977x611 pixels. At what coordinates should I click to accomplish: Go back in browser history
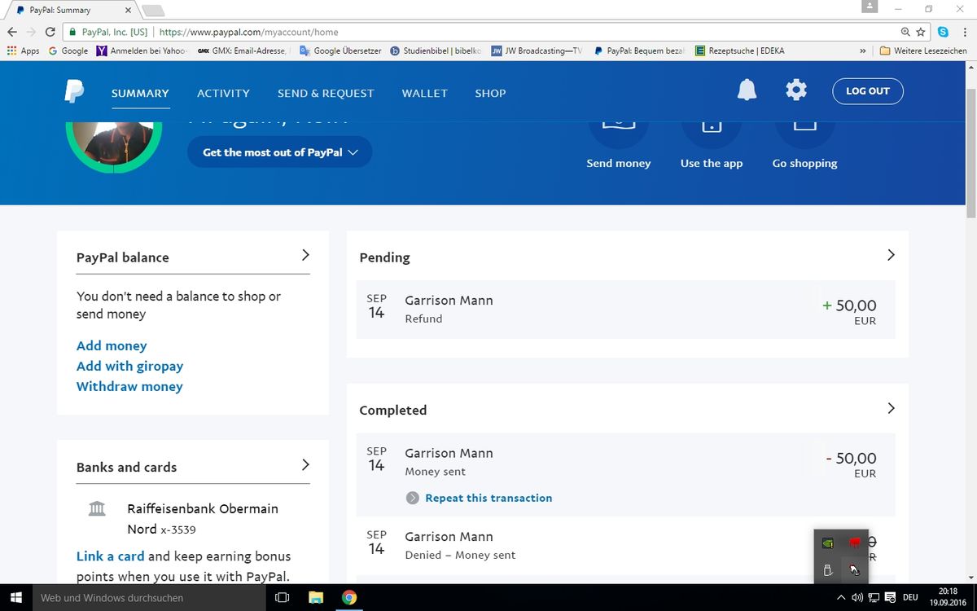(x=11, y=32)
